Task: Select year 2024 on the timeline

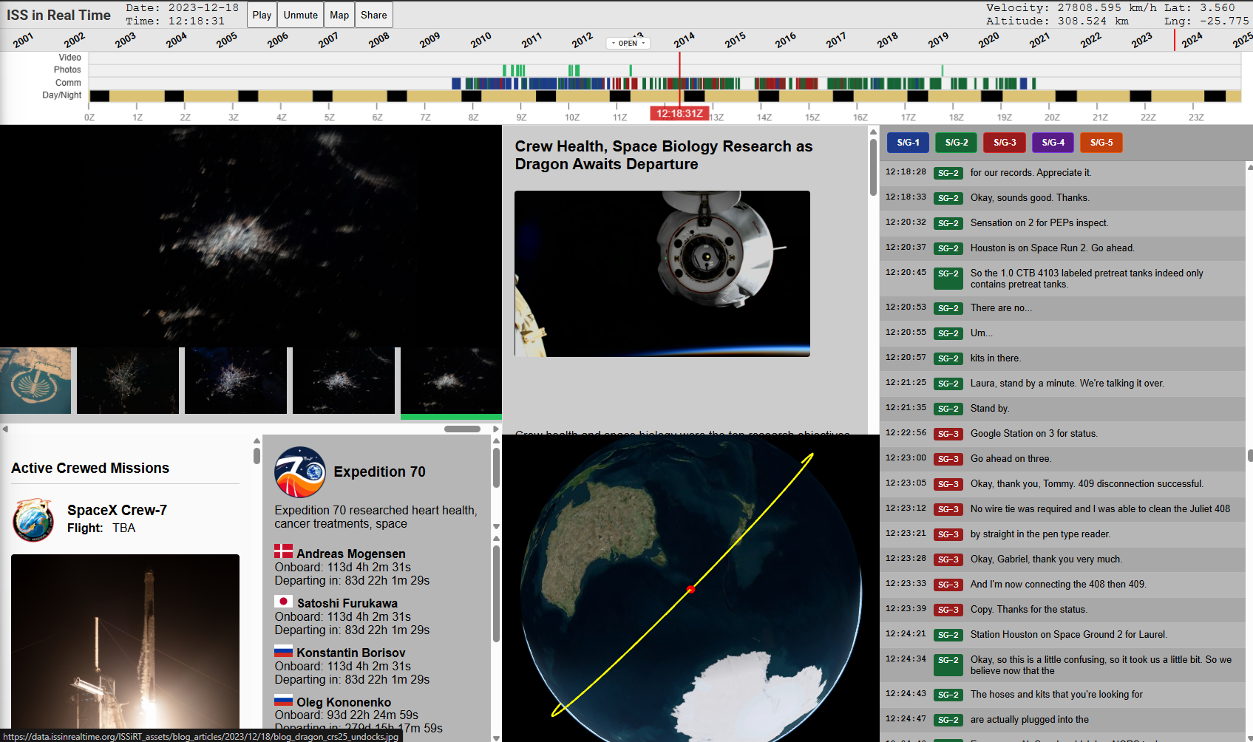Action: pos(1192,40)
